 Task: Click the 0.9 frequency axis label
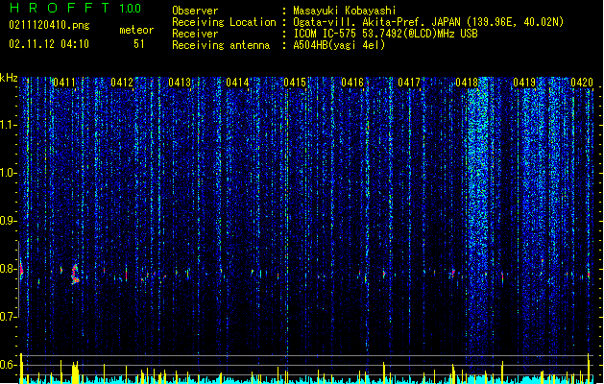tap(8, 221)
